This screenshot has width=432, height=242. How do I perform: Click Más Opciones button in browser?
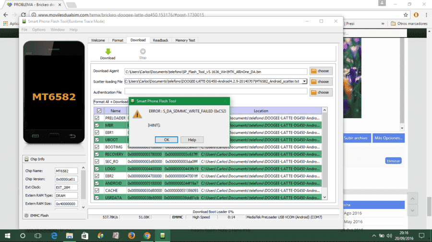coord(388,138)
